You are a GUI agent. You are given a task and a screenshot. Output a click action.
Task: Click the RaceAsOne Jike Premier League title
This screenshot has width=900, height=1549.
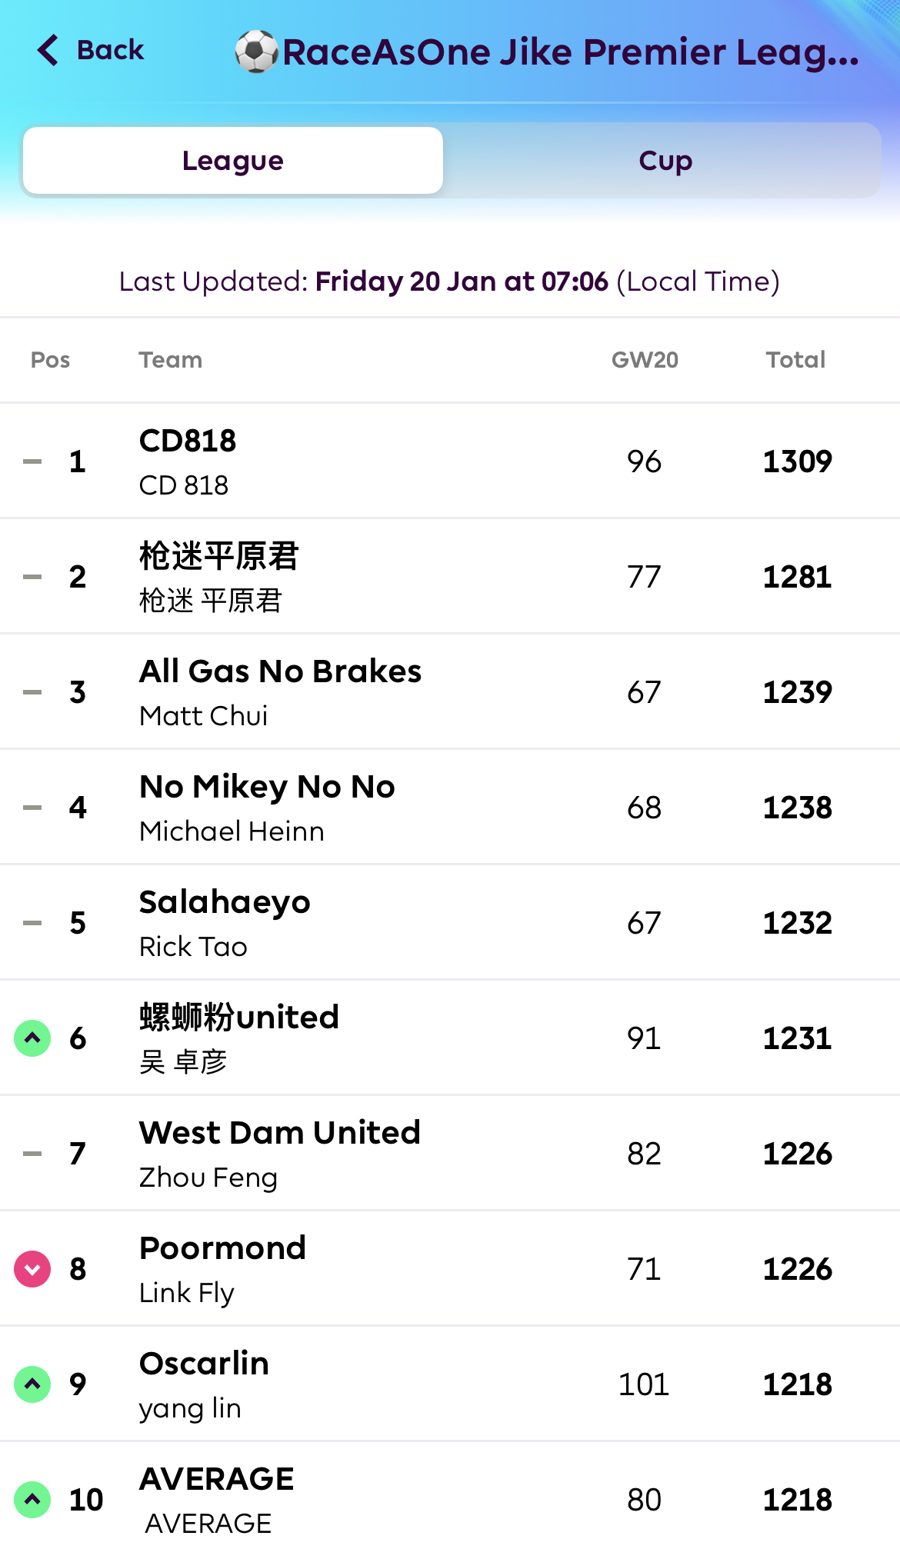pyautogui.click(x=570, y=52)
